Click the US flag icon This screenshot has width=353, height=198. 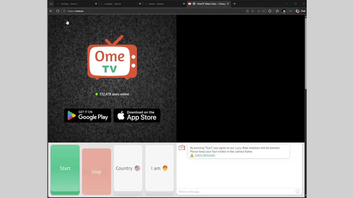coord(137,168)
